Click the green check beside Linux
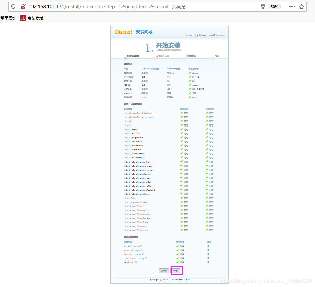Screen dimensions: 315x287 (x=190, y=73)
